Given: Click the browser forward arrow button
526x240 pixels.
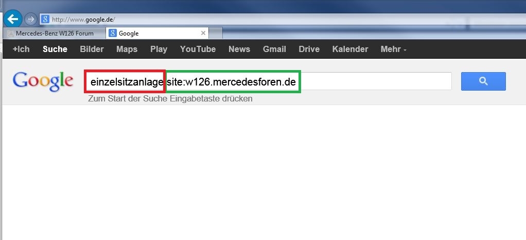Looking at the screenshot, I should (30, 20).
